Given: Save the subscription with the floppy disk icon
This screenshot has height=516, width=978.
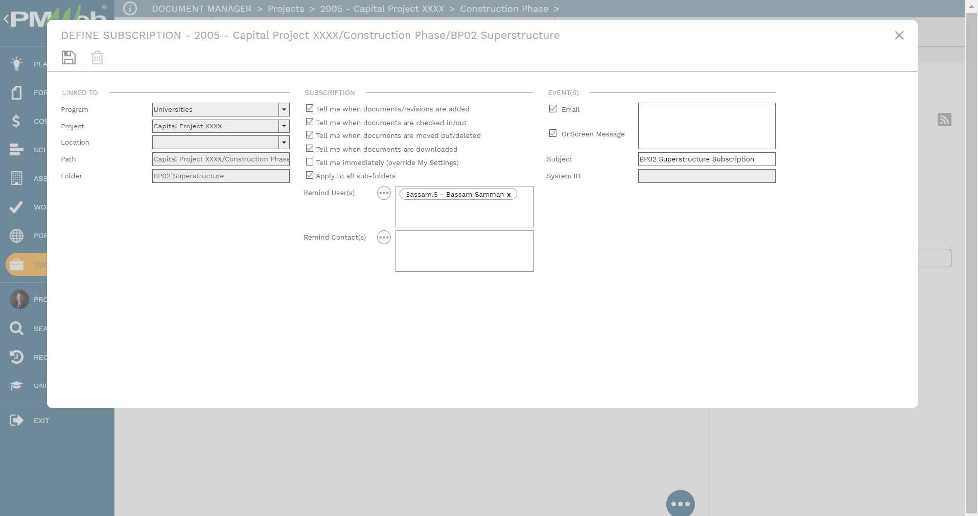Looking at the screenshot, I should click(x=68, y=57).
